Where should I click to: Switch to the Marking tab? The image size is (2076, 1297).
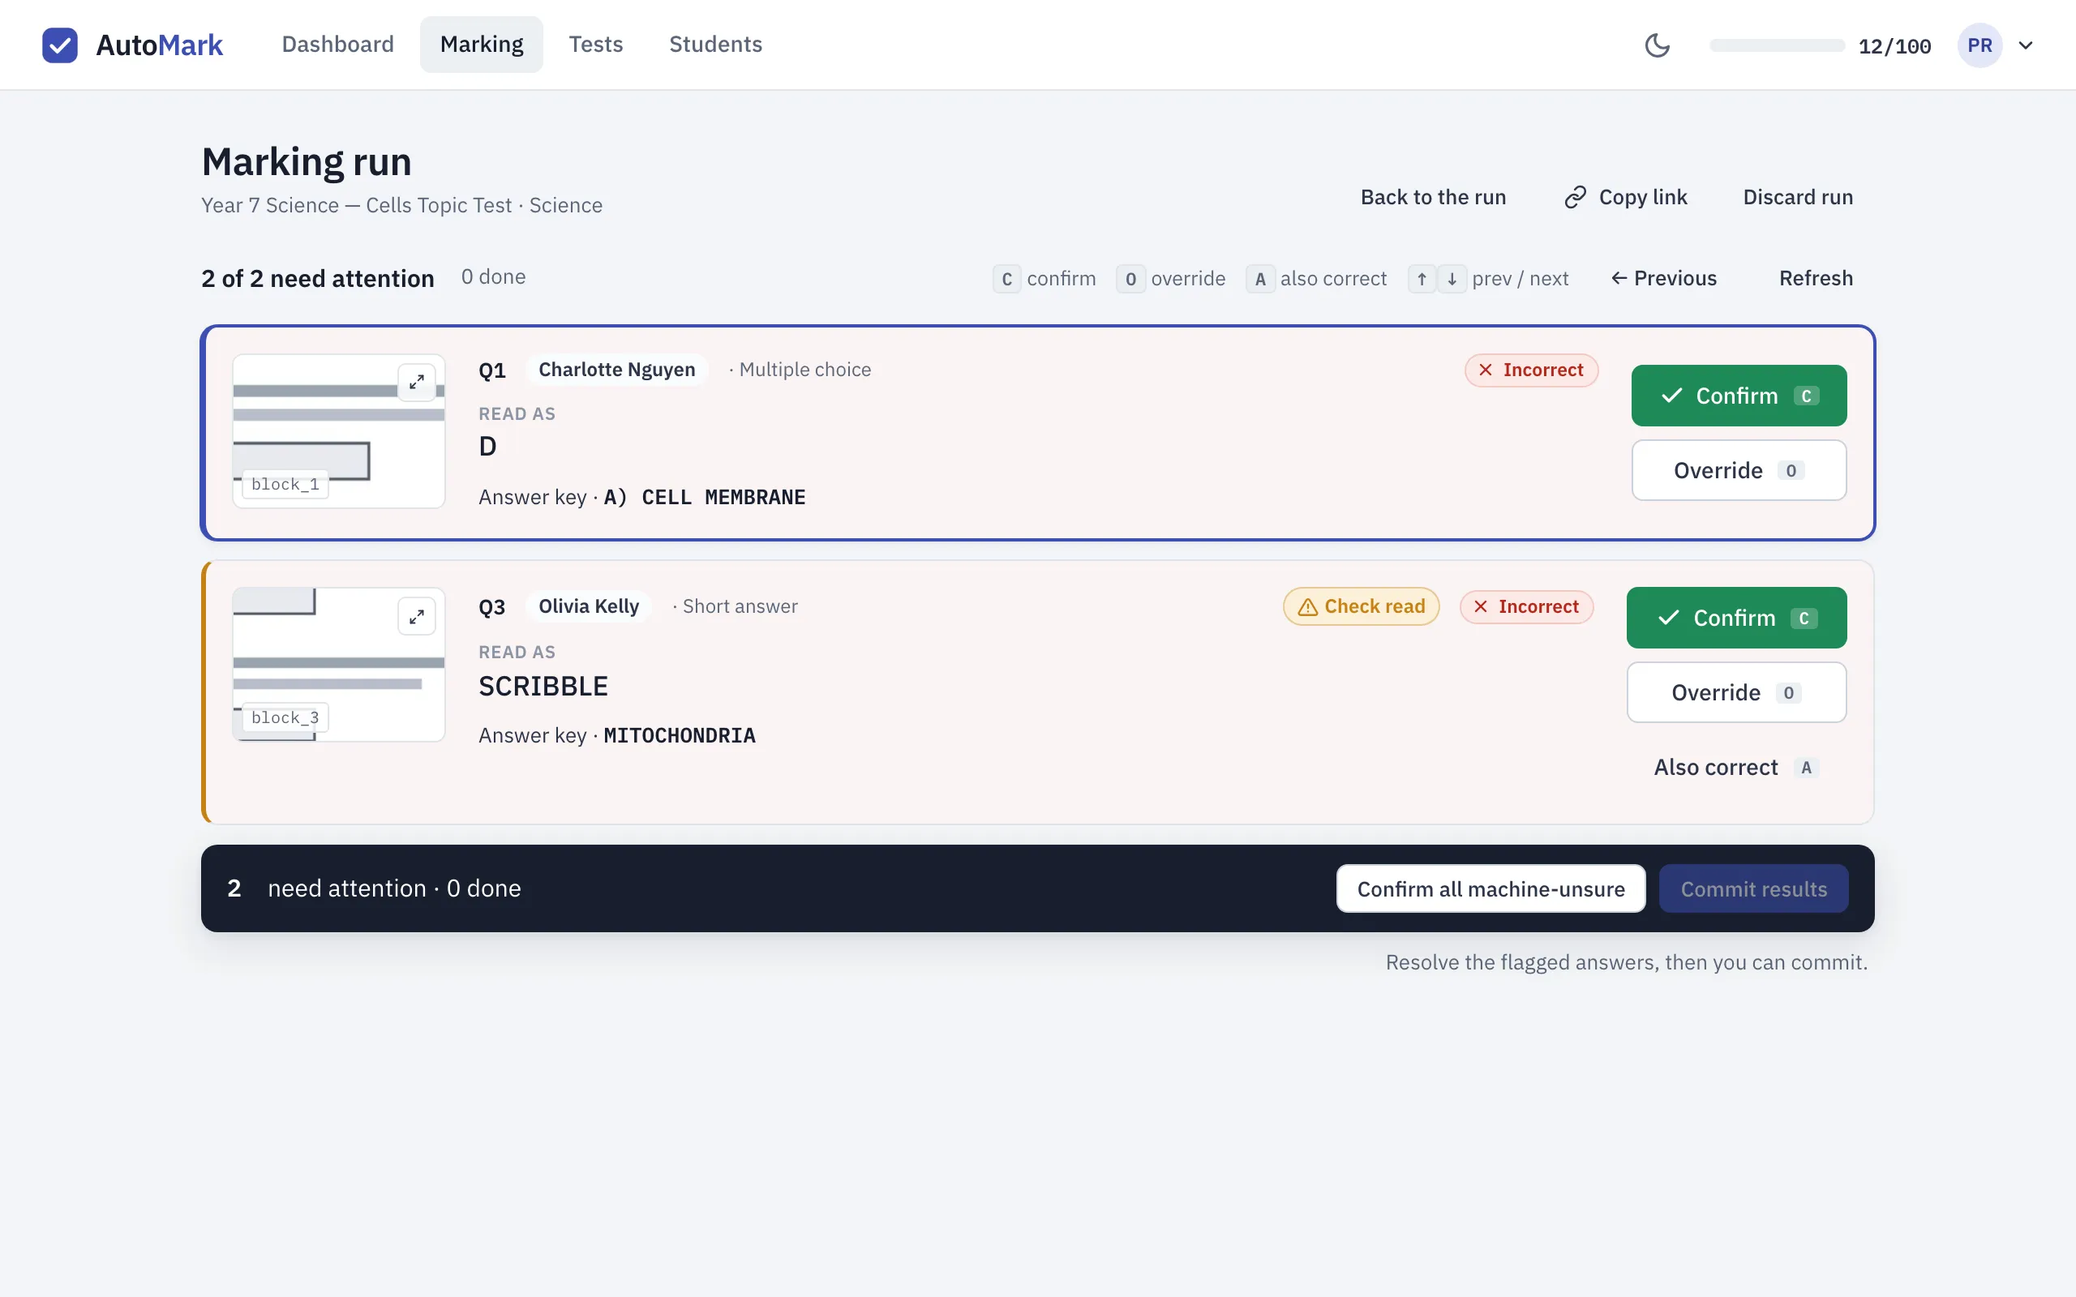pos(481,45)
